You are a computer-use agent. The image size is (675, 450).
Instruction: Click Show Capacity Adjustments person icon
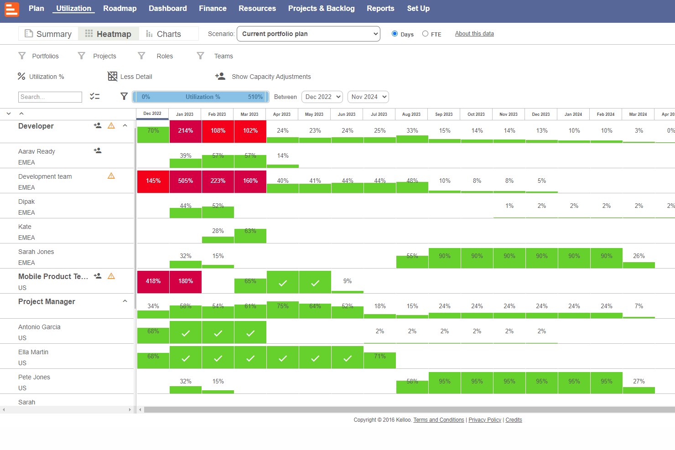(220, 76)
